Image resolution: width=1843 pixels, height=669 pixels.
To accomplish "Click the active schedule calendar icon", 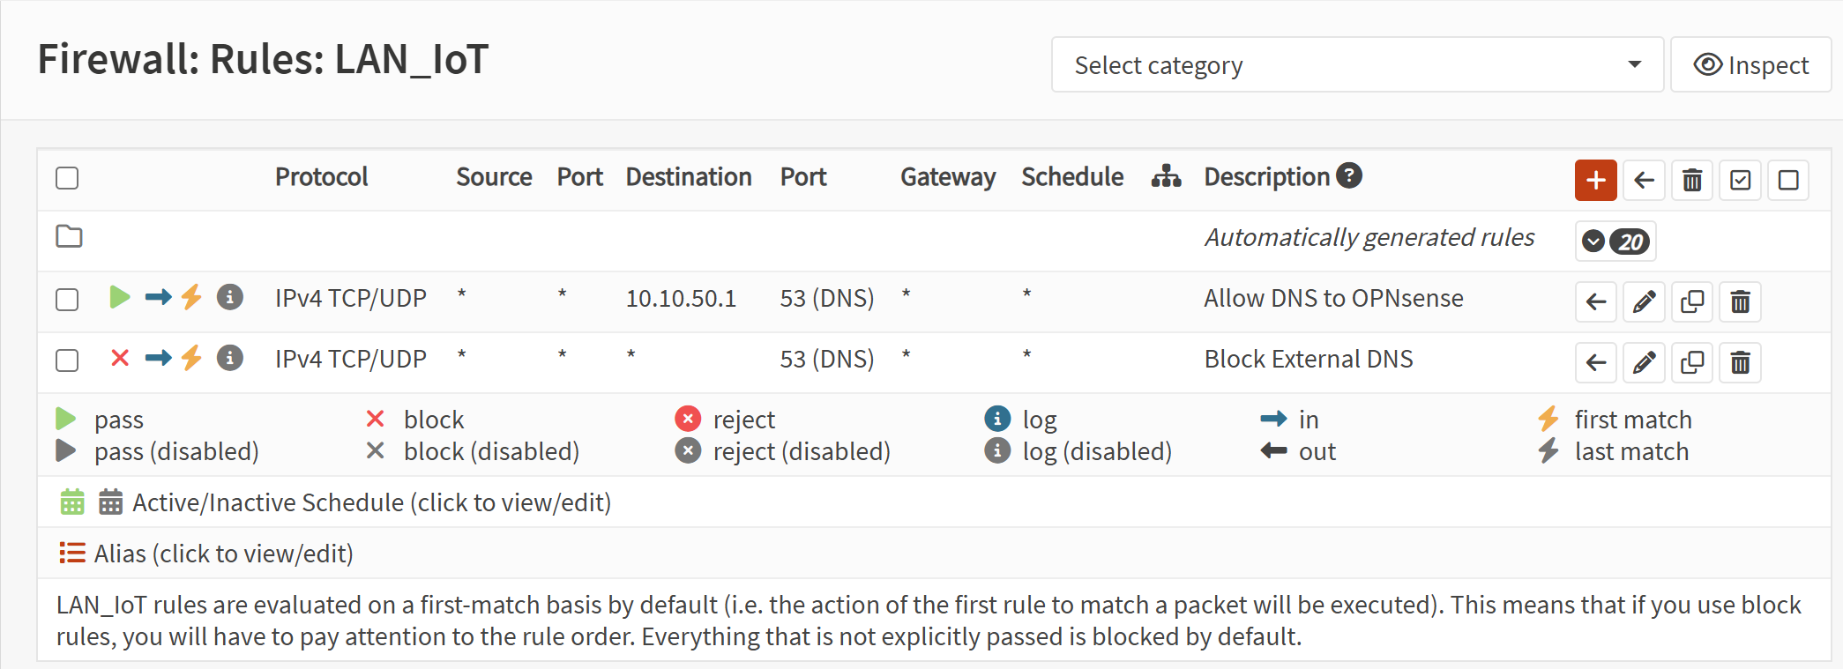I will [72, 502].
